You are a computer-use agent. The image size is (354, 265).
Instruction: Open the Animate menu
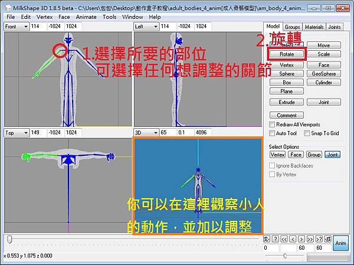click(86, 17)
